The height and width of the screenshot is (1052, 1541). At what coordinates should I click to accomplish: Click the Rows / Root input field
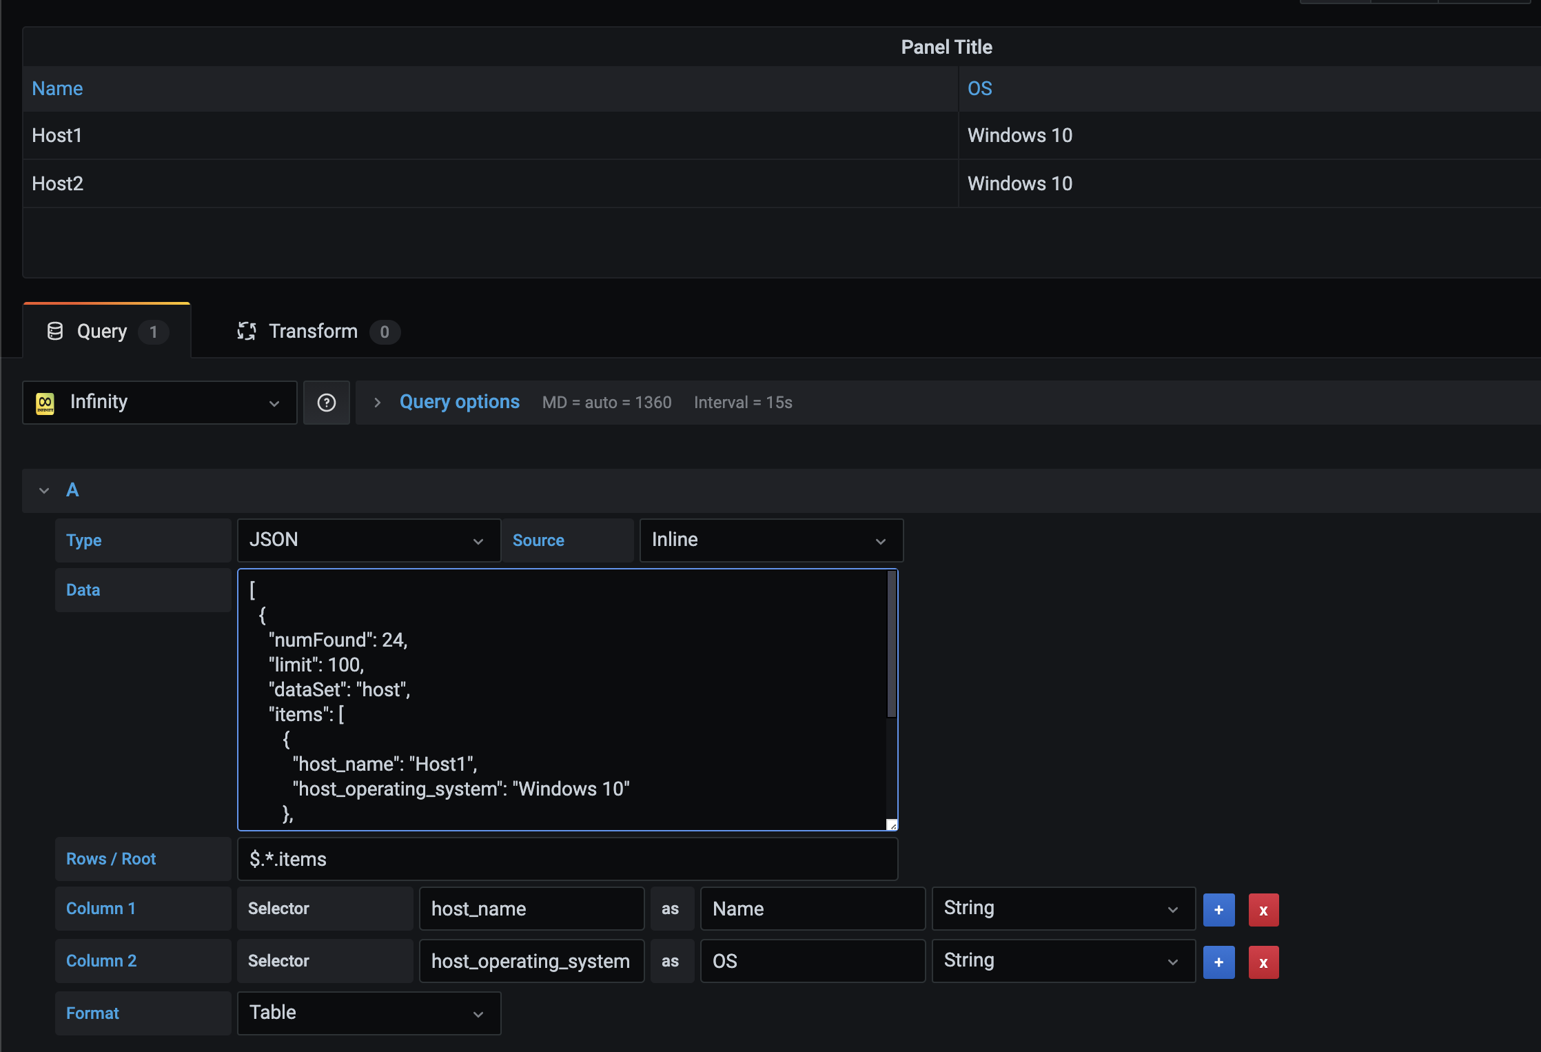[567, 859]
